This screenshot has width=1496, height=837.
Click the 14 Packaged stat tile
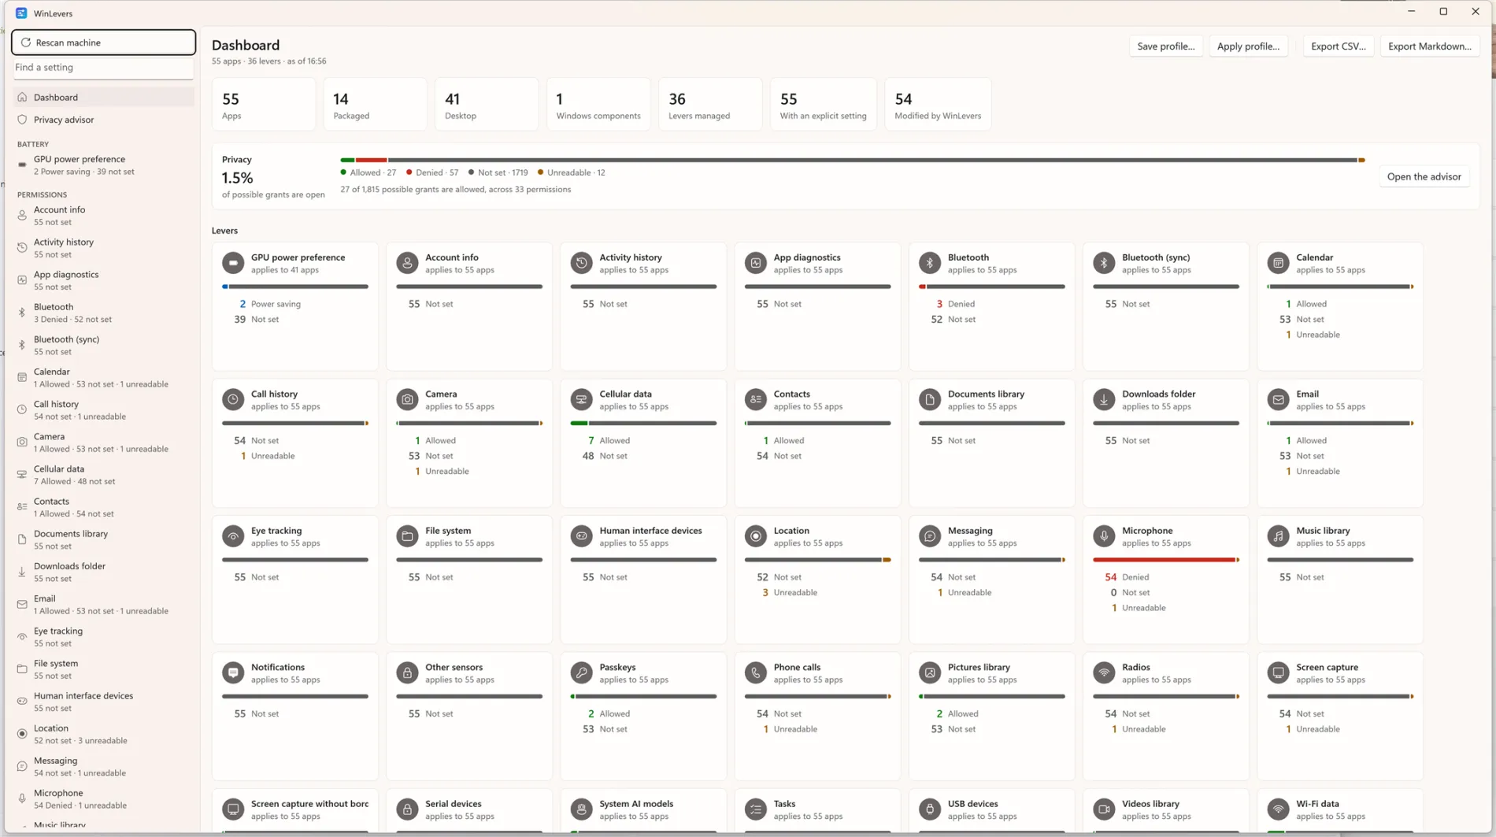375,104
